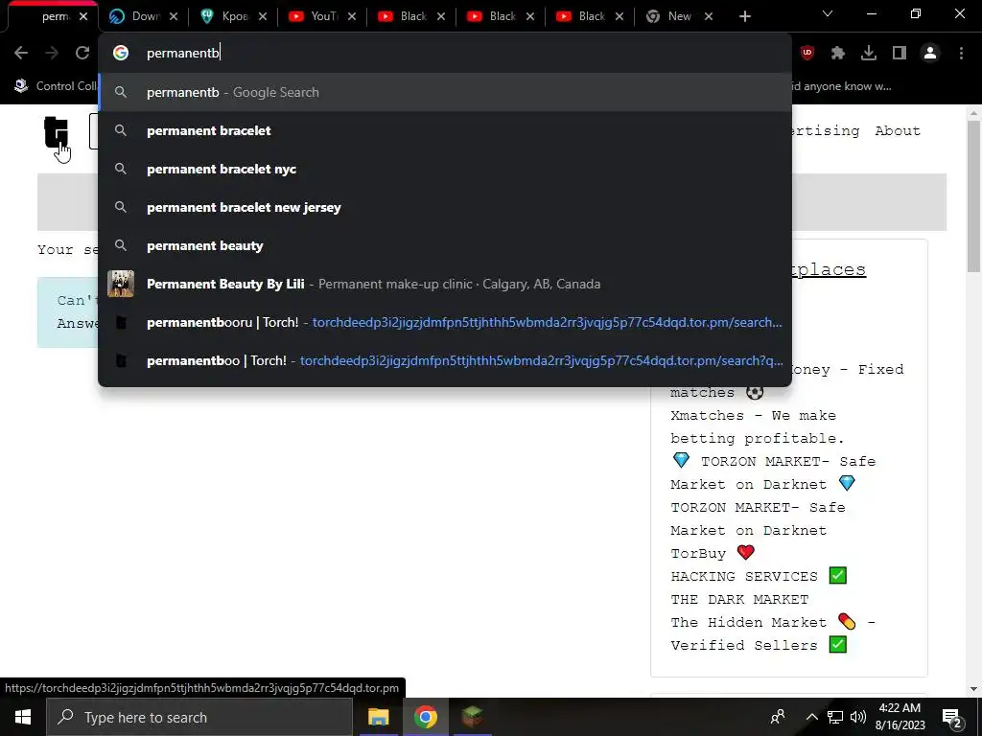Open 'permanentboo | Torch!' history suggestion
The width and height of the screenshot is (982, 736).
pos(445,360)
